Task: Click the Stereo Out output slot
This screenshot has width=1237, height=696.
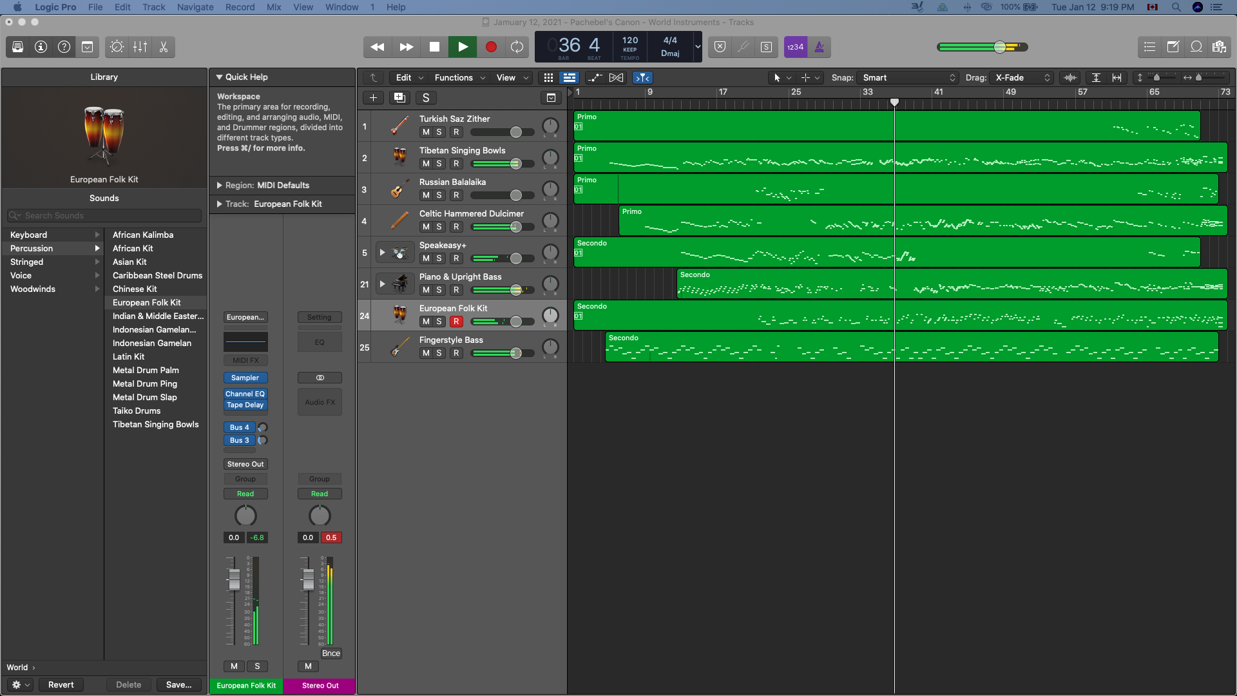Action: 245,465
